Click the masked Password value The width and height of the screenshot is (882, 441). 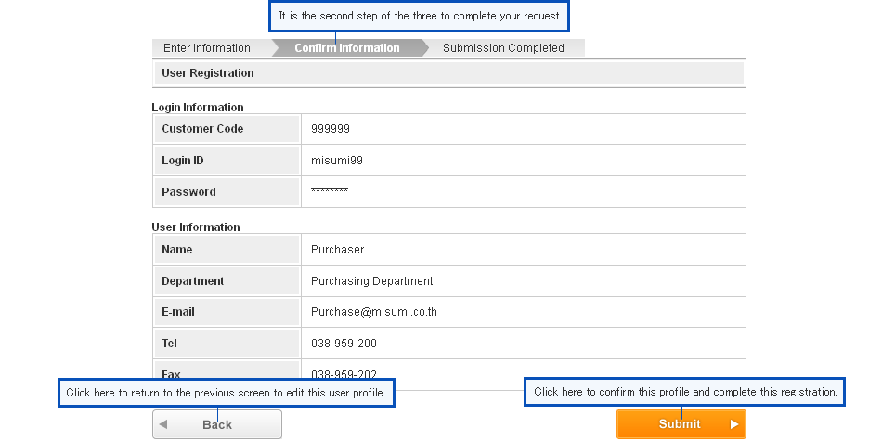click(330, 190)
